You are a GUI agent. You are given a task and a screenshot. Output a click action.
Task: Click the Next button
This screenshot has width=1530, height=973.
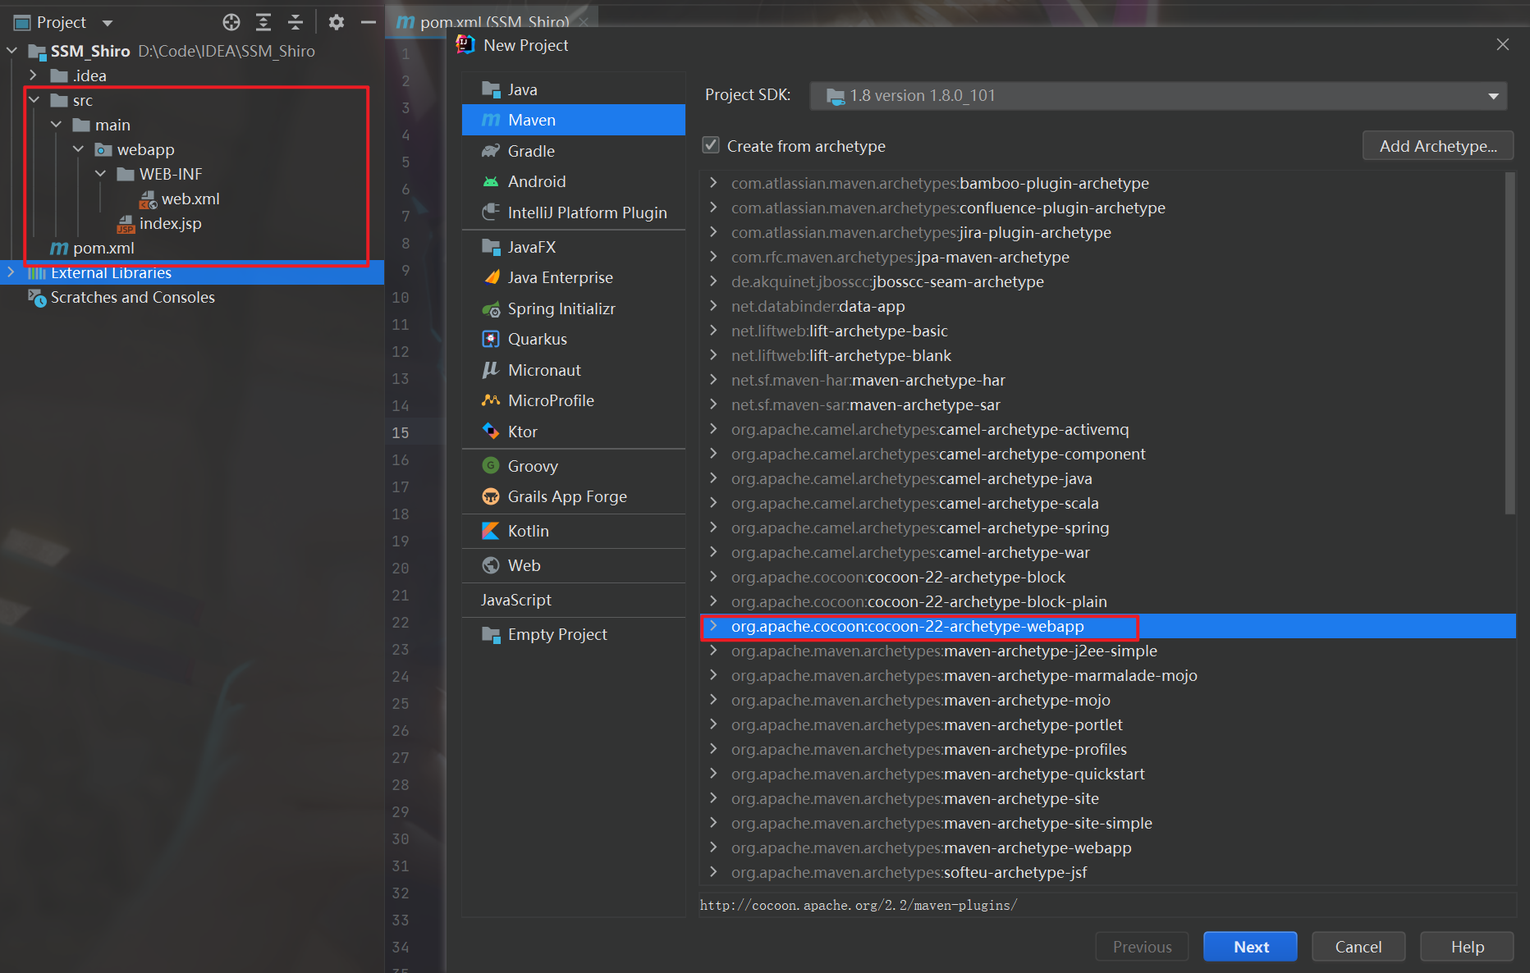click(x=1250, y=947)
